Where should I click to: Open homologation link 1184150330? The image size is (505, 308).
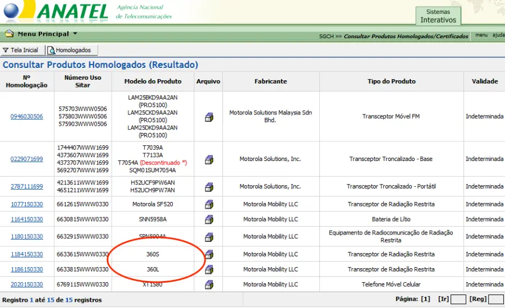tap(26, 255)
